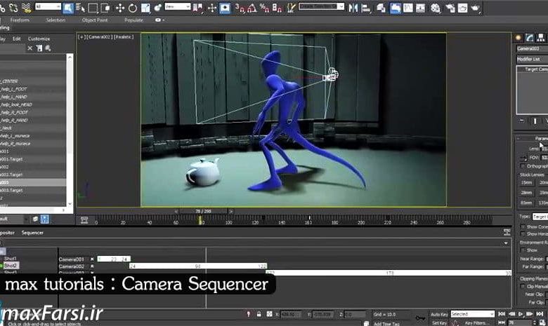Click the Render Production teapot icon
The image size is (548, 326).
[475, 8]
